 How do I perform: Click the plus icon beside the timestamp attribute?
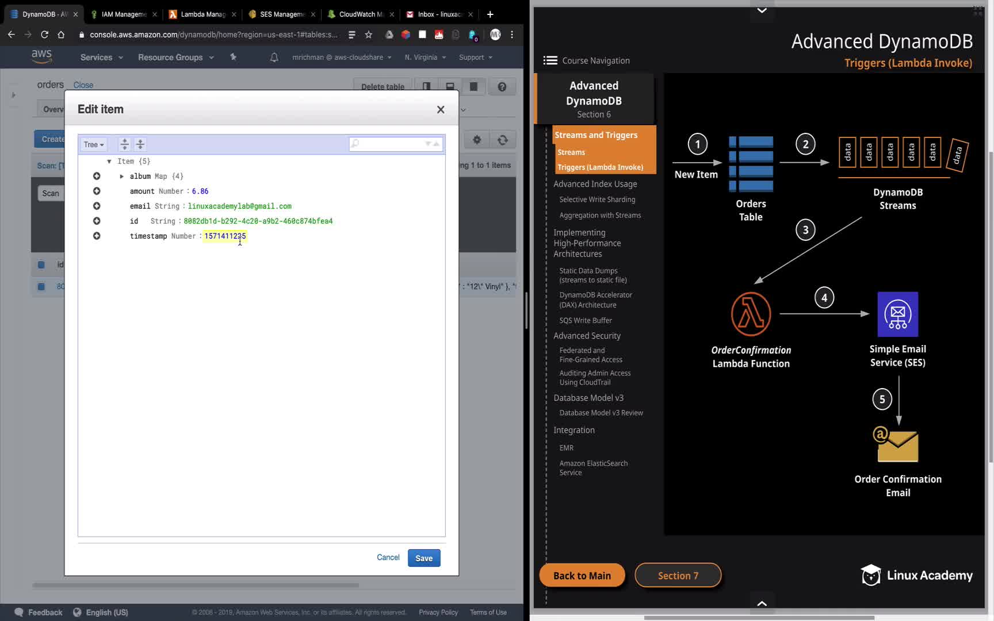tap(97, 236)
